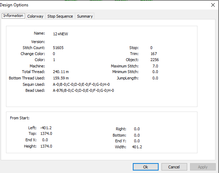Switch to the Information tab
Screen dimensions: 219x173
click(x=13, y=16)
